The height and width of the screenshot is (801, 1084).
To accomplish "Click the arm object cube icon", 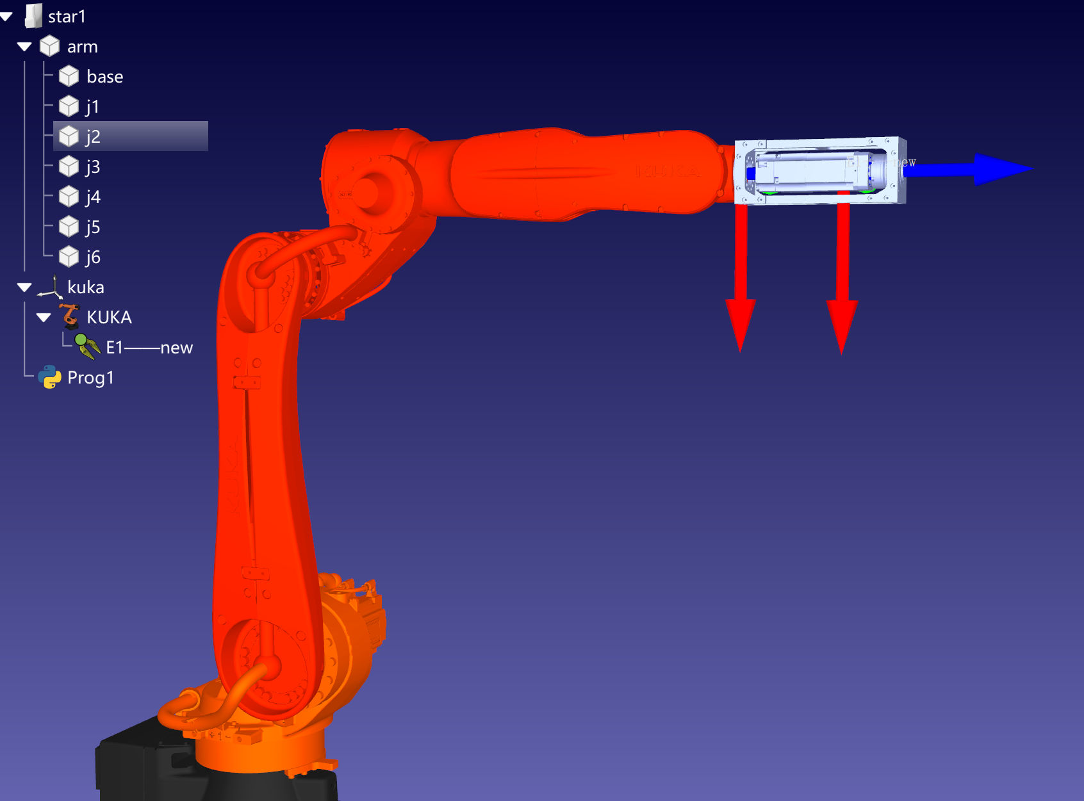I will tap(49, 46).
